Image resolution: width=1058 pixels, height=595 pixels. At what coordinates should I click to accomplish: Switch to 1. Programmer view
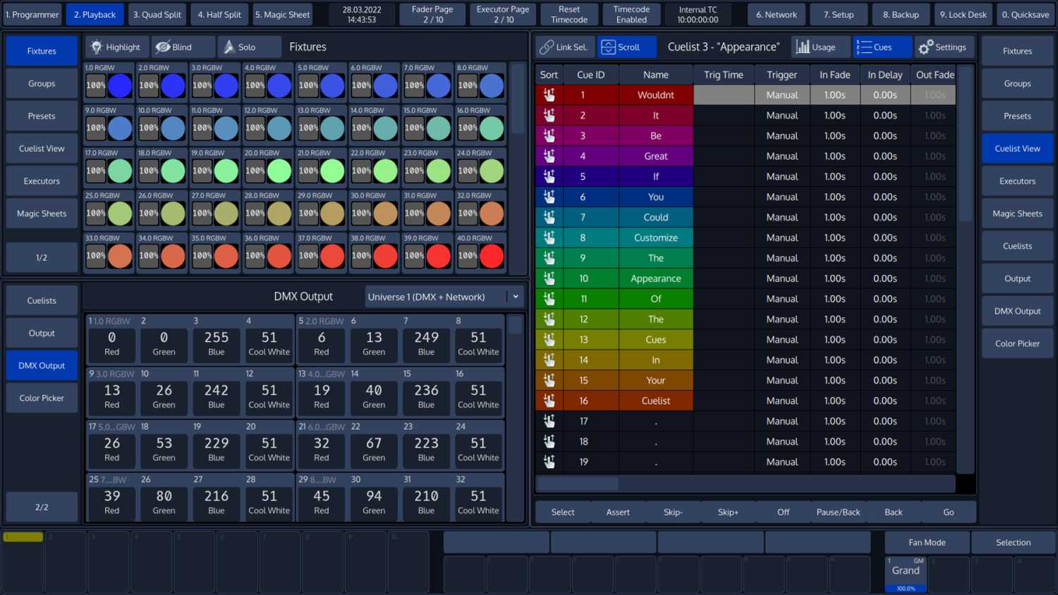point(32,15)
